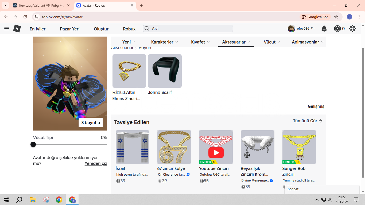Open the settings gear icon
Viewport: 365px width, 205px height.
pos(352,29)
